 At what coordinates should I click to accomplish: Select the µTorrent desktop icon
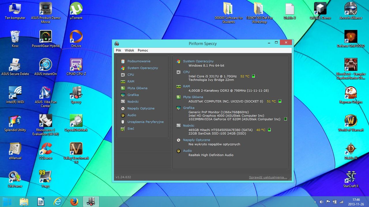click(76, 11)
